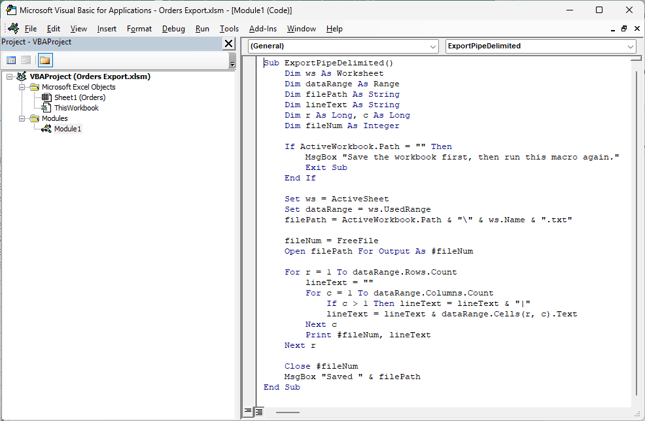Collapse the VBAProject (Orders Export.xlsm) node
Viewport: 645px width, 421px height.
pos(9,77)
